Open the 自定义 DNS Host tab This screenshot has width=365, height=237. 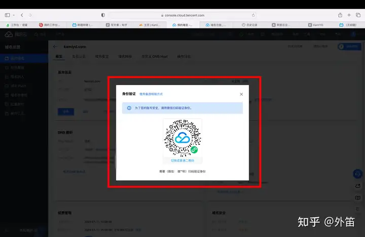pos(155,57)
